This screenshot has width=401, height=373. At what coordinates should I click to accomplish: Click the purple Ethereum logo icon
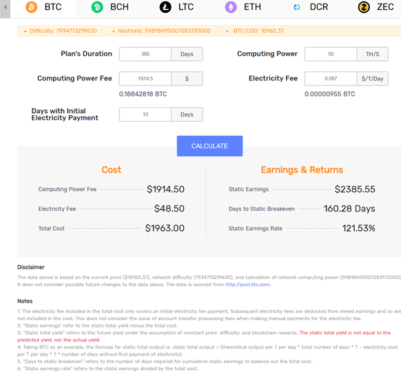coord(231,7)
